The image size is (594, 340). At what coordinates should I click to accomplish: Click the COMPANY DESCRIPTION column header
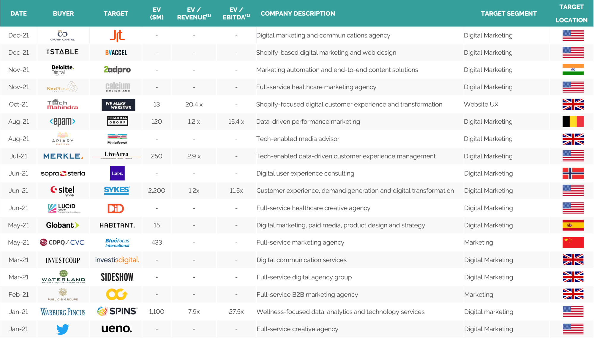point(298,13)
